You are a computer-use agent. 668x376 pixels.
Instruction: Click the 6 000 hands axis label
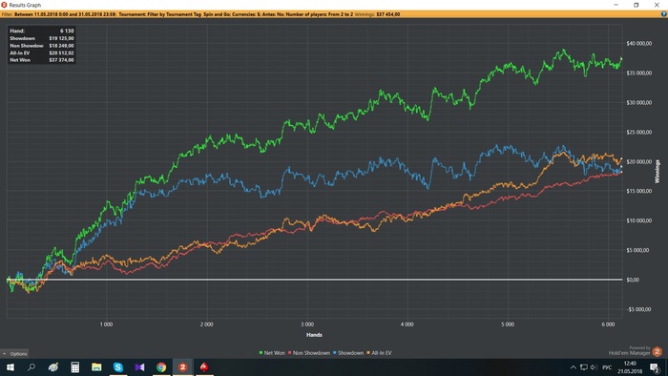pyautogui.click(x=608, y=324)
